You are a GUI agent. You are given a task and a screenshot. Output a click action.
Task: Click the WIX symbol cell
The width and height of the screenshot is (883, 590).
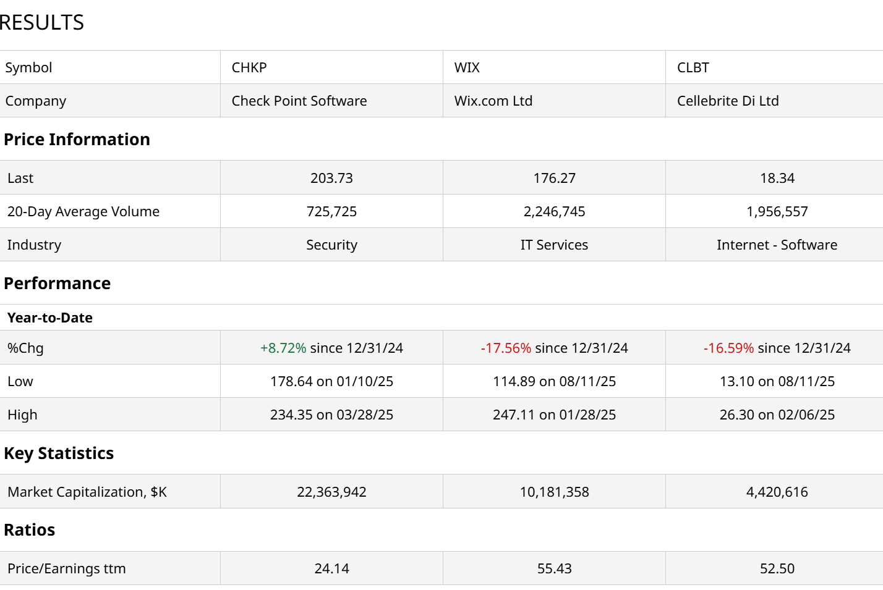point(467,67)
